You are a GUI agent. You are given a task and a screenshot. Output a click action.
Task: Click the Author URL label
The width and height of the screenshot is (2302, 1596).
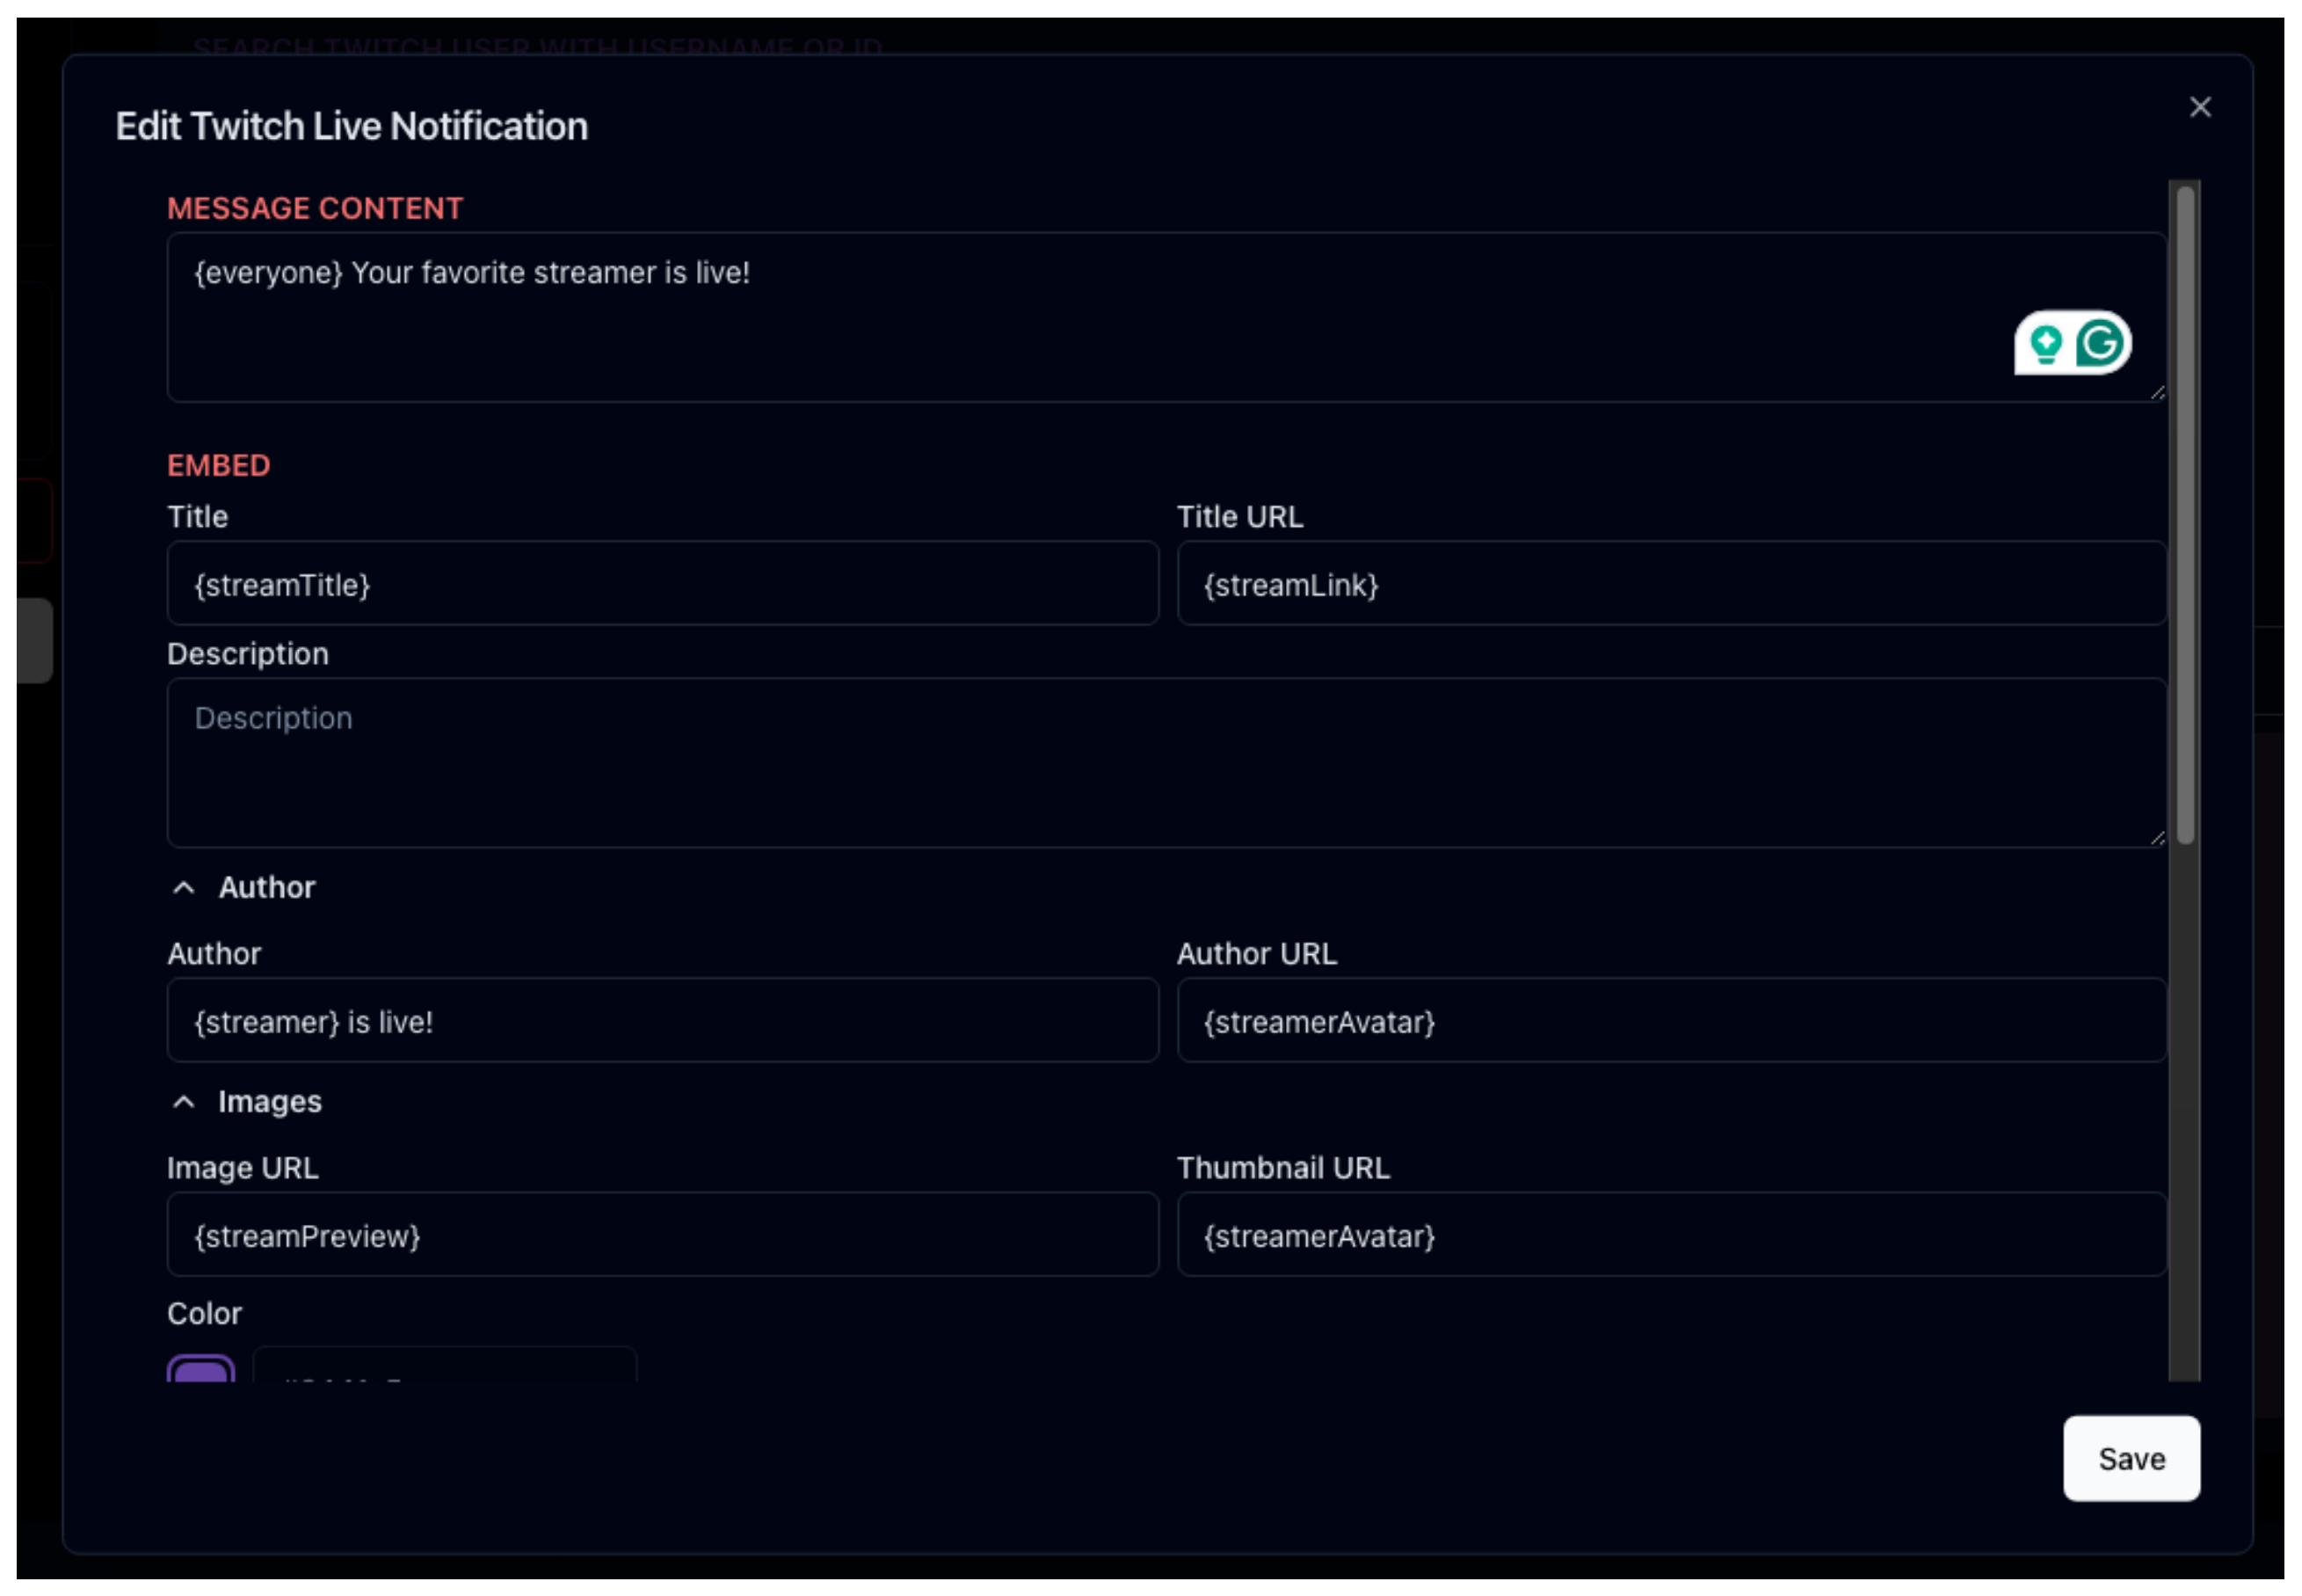1256,953
